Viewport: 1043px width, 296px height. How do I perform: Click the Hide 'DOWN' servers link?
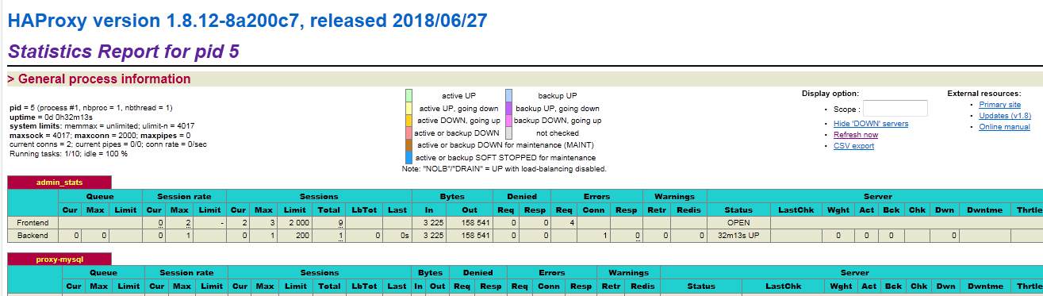pyautogui.click(x=871, y=124)
